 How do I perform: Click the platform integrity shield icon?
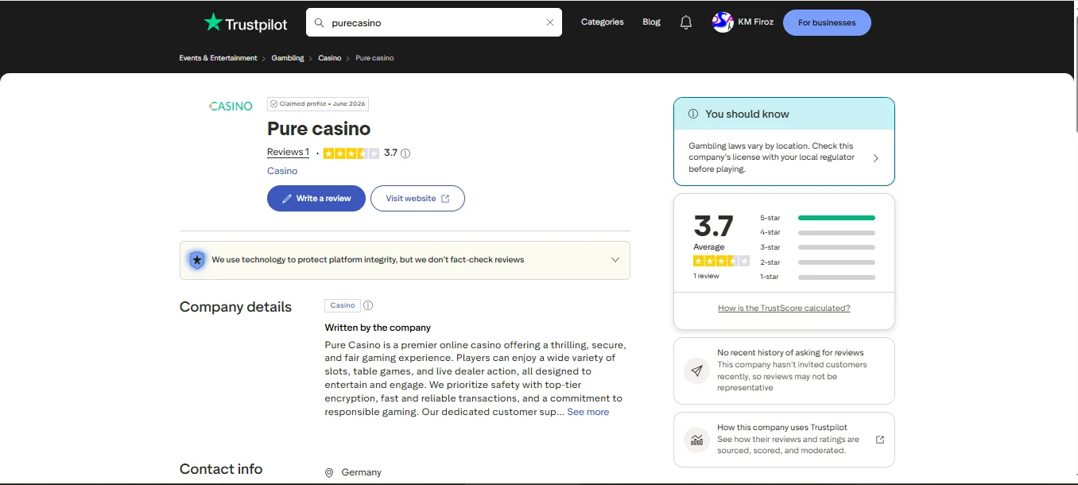pyautogui.click(x=196, y=260)
